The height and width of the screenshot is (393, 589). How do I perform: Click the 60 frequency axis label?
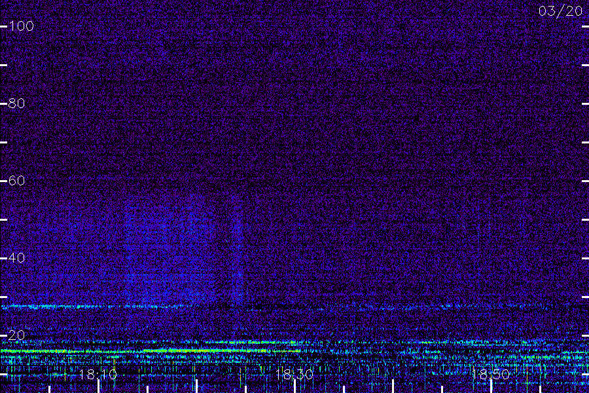pos(16,181)
